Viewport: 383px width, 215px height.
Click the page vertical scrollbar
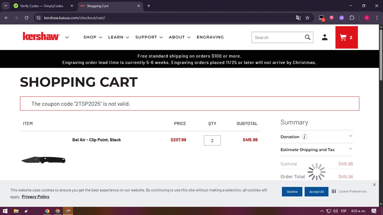(x=381, y=55)
